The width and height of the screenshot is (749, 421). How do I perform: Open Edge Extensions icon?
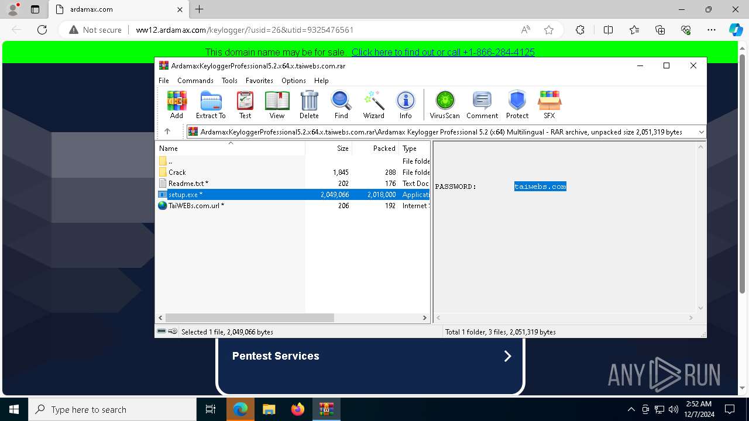click(580, 30)
